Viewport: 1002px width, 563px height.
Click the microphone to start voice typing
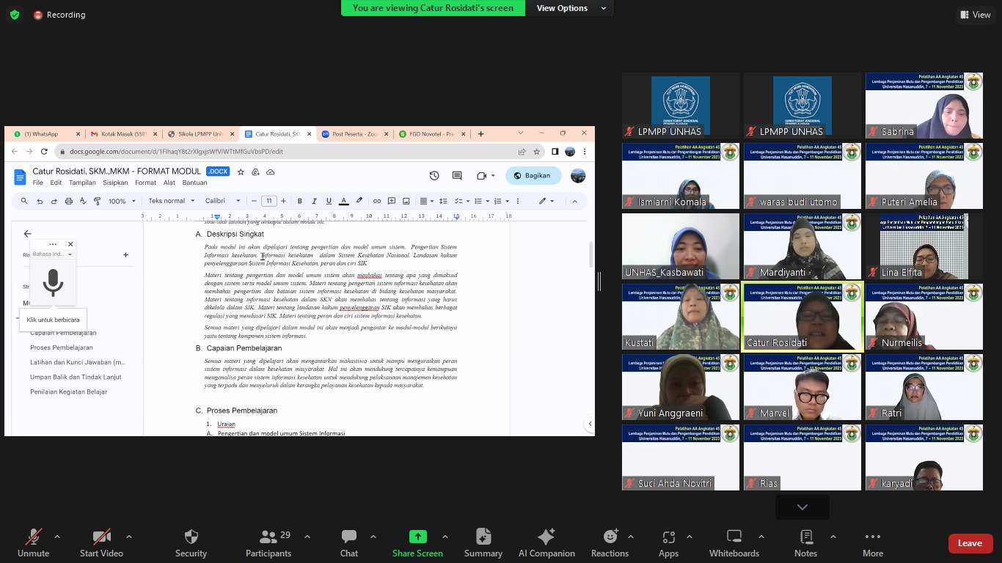[53, 282]
